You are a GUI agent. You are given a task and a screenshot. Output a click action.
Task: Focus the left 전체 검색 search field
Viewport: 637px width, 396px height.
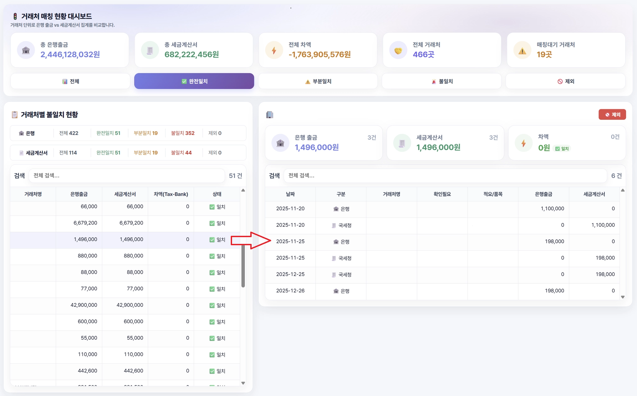[x=127, y=176]
